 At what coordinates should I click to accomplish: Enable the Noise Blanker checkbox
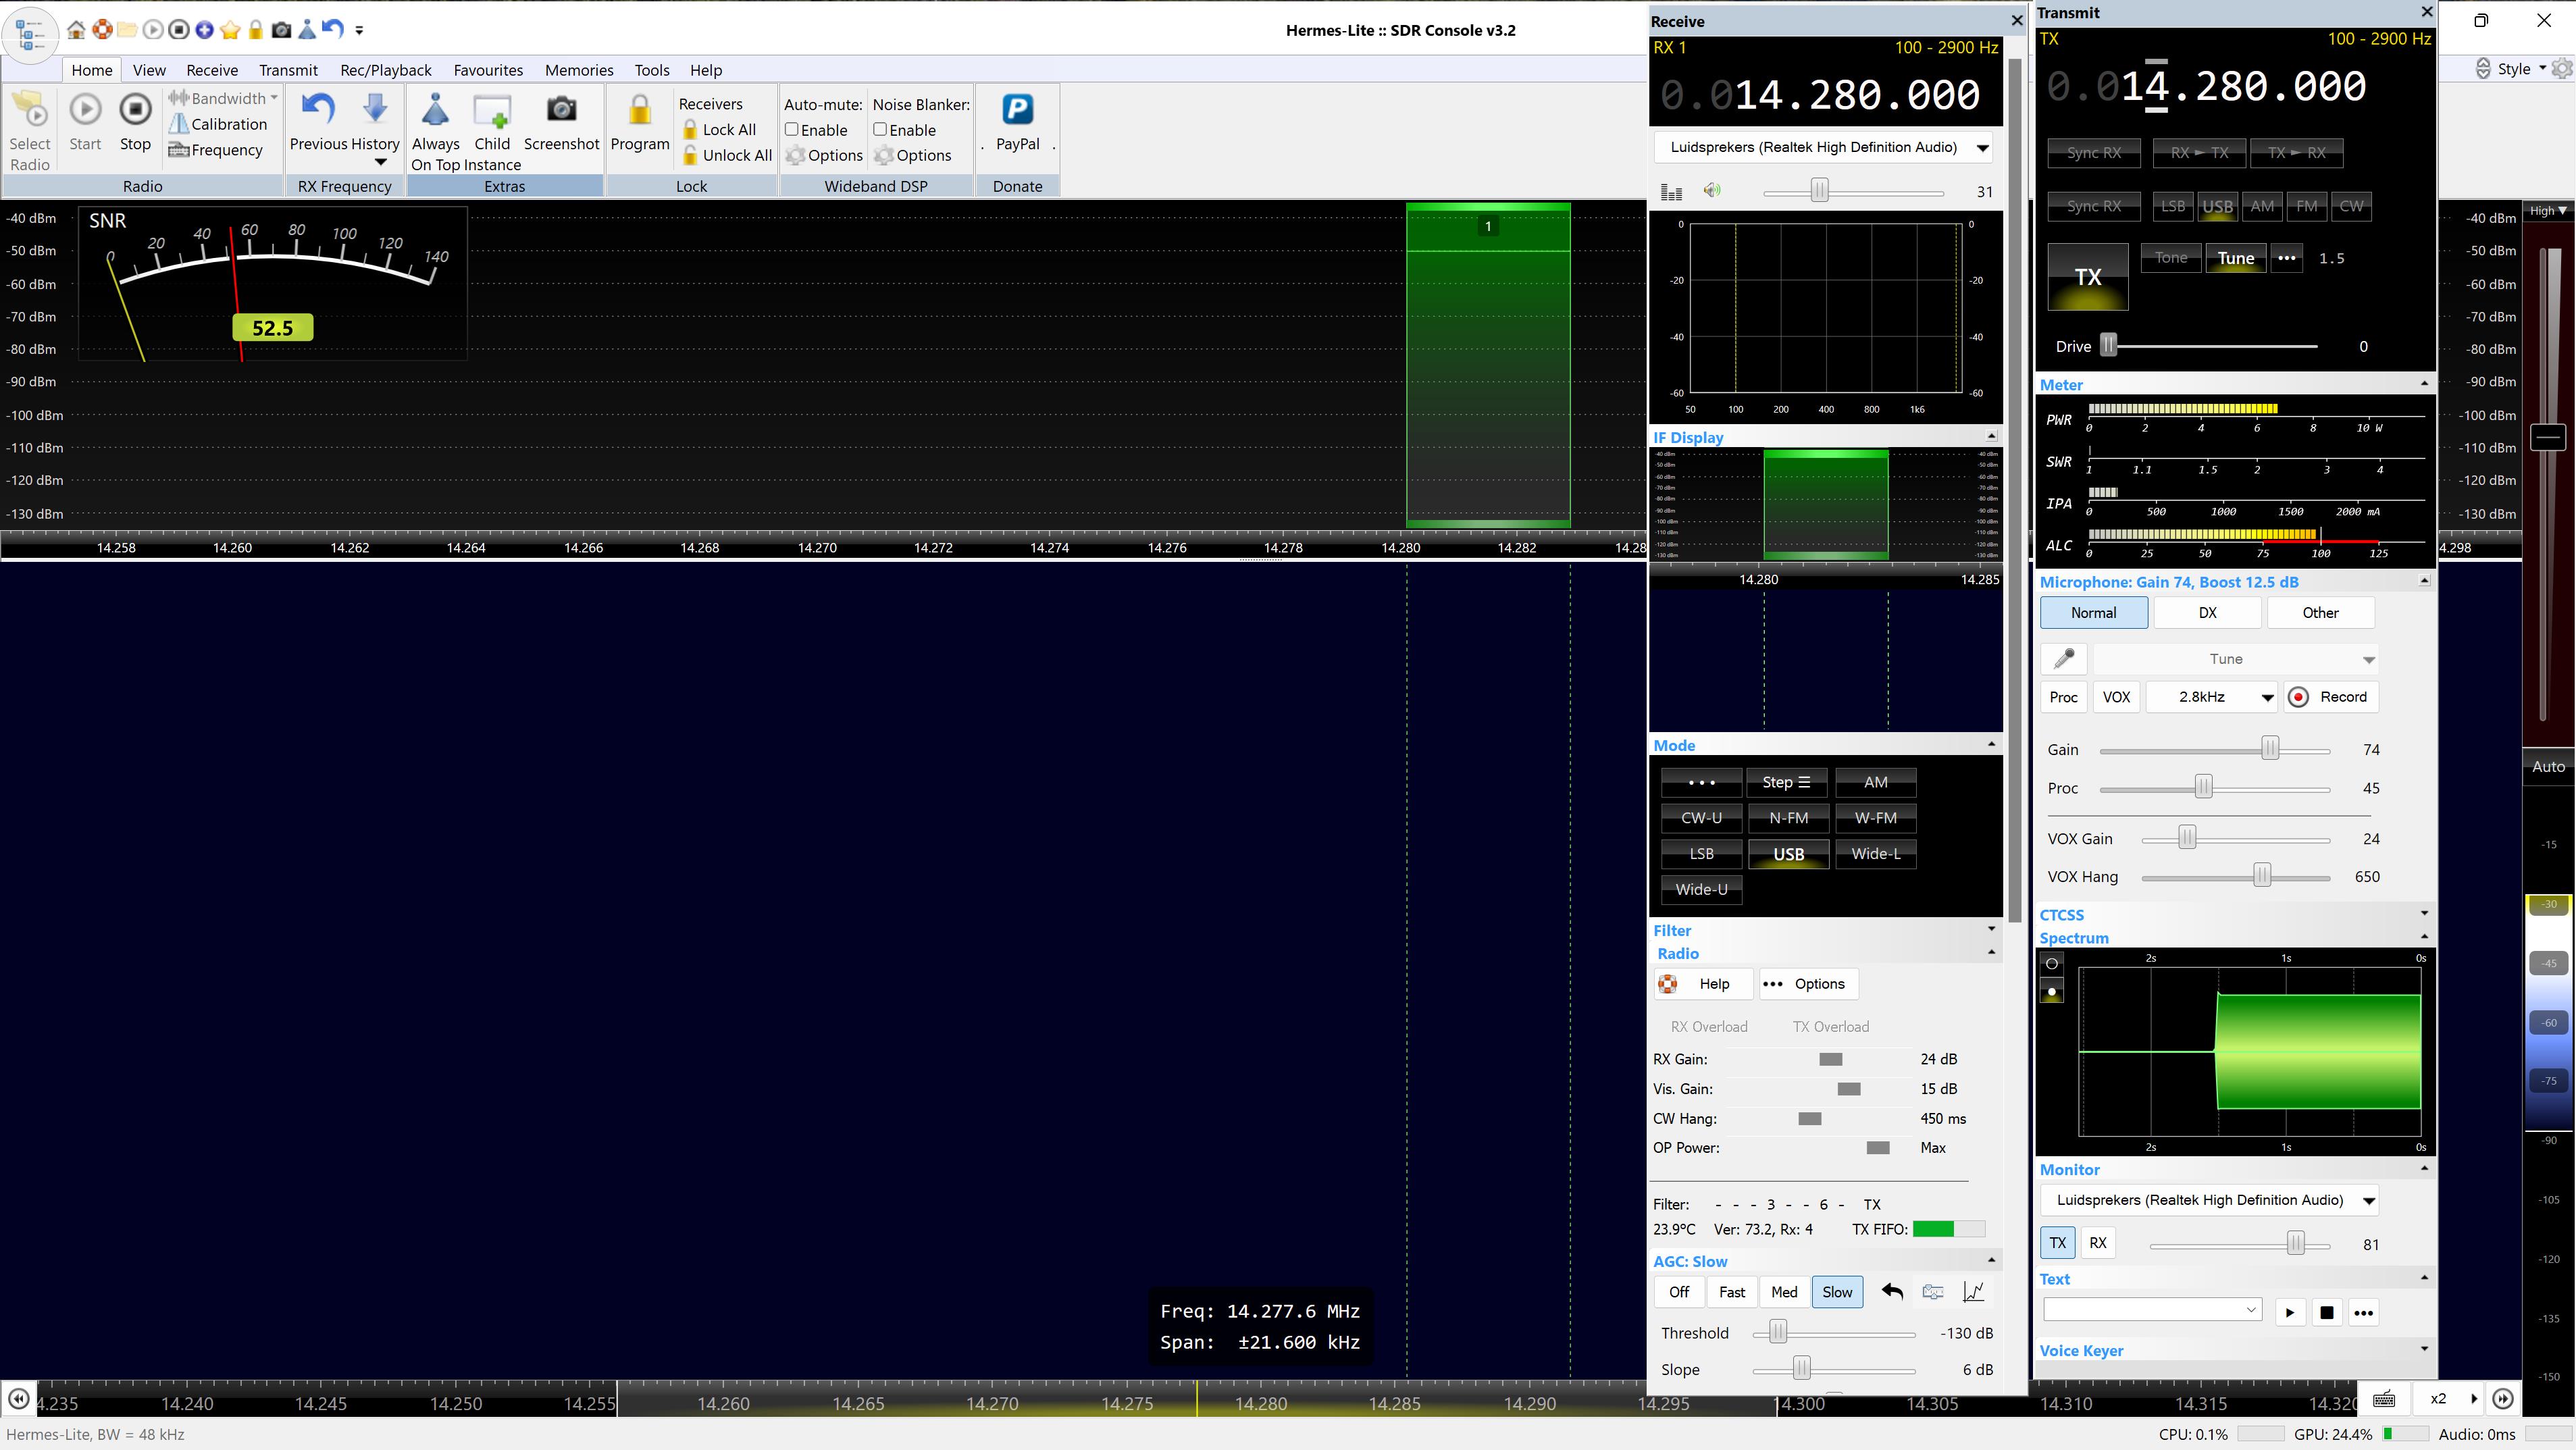[880, 130]
